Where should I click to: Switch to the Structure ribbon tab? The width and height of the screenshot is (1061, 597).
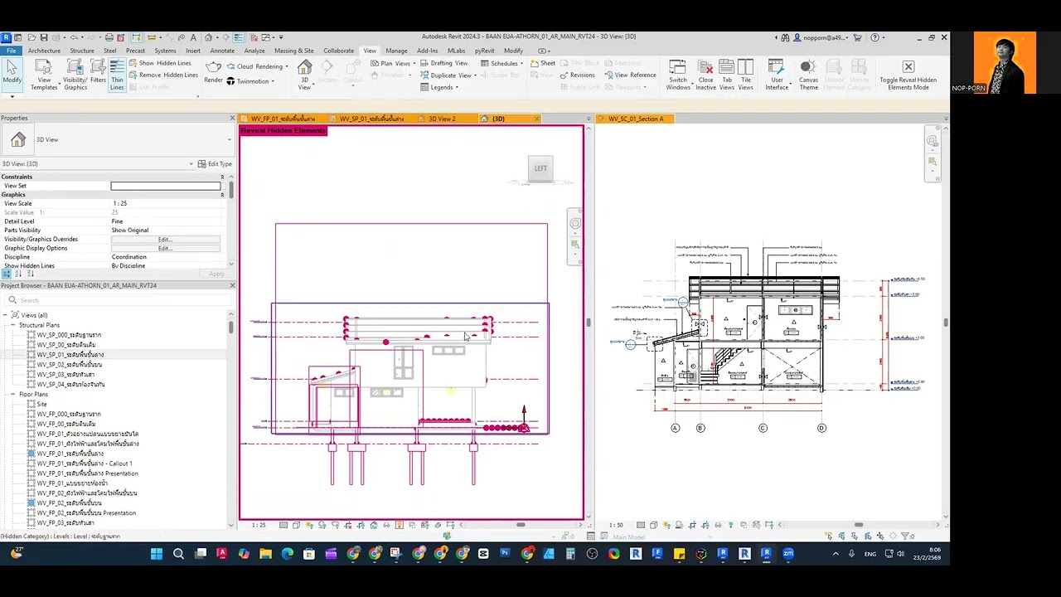coord(82,51)
